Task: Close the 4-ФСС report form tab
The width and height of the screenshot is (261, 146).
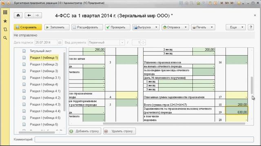Action: coord(255,15)
